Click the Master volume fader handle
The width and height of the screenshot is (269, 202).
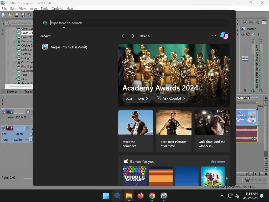pos(245,59)
